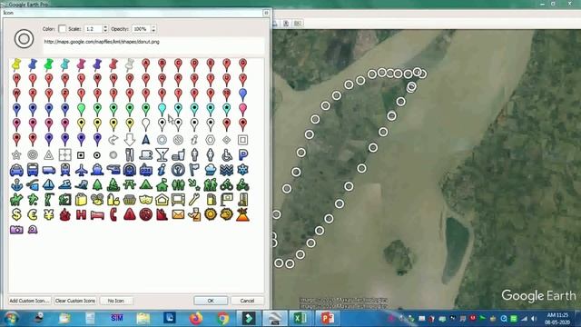581x327 pixels.
Task: Click the topmost donut placemark on map
Action: 418,72
